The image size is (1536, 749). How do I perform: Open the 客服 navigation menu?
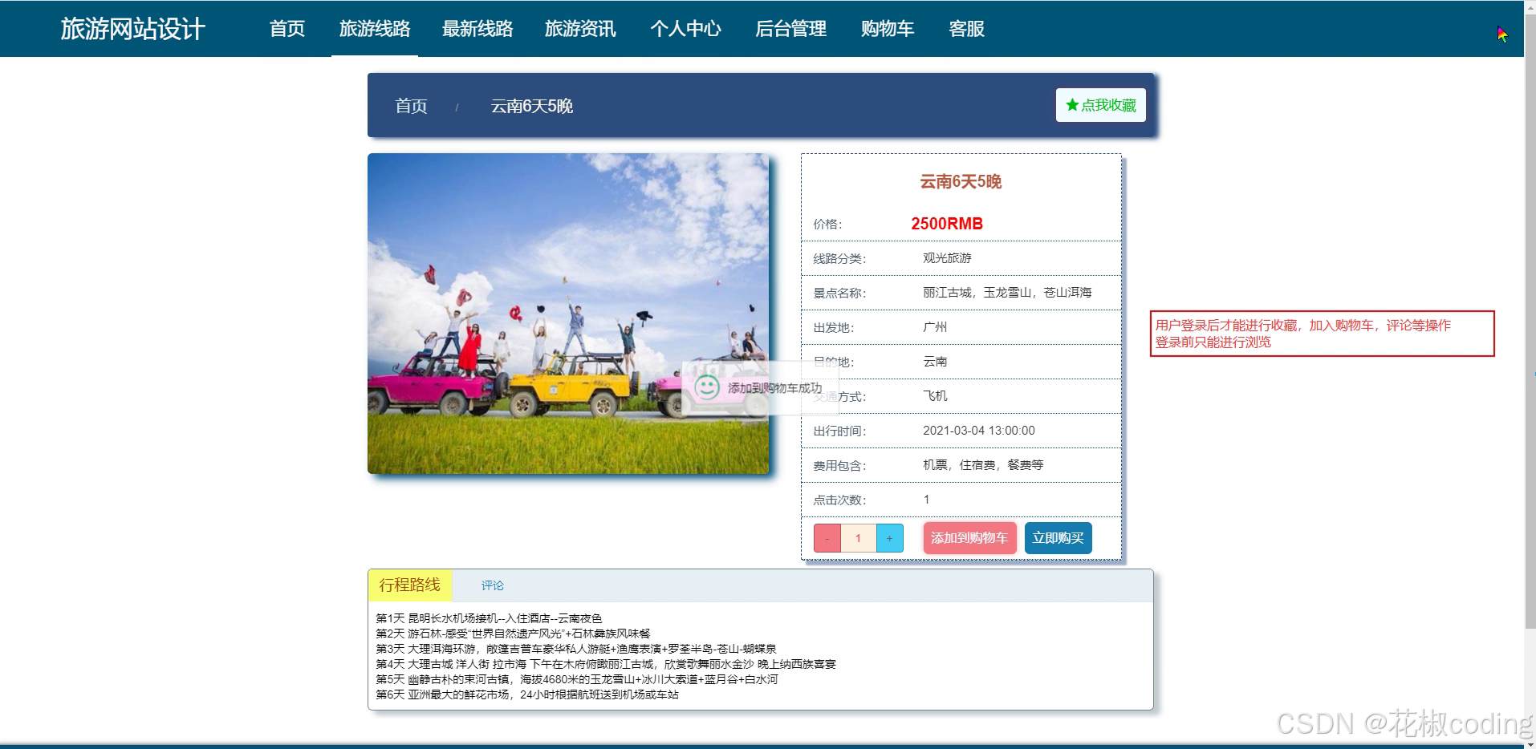click(965, 29)
